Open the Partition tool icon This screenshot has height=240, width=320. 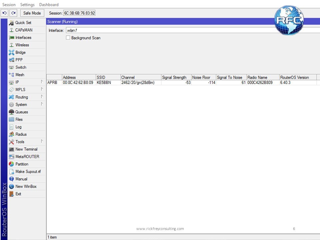point(12,164)
